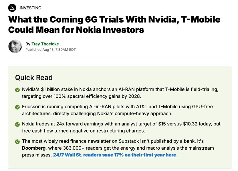Click the Investing chart icon
238x171 pixels.
click(12, 8)
